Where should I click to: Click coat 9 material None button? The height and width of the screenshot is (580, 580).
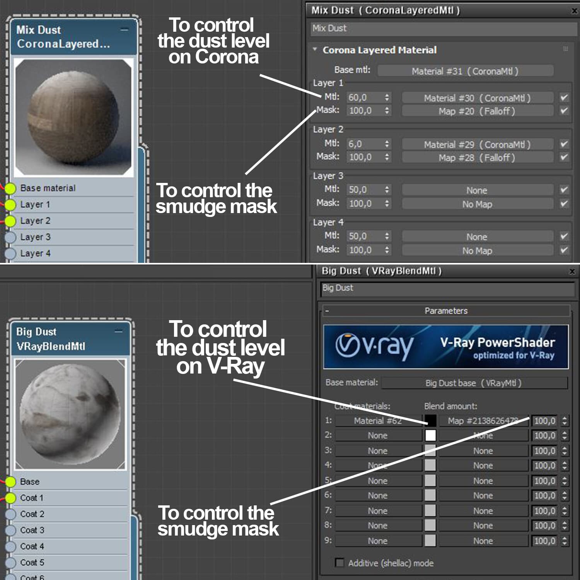pos(378,541)
